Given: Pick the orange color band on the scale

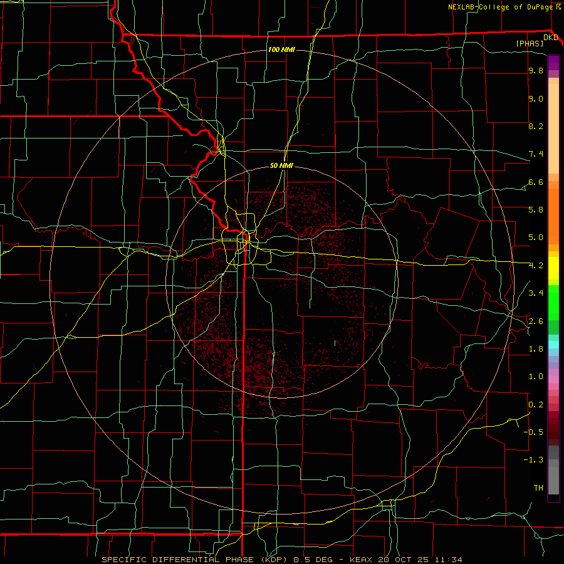Looking at the screenshot, I should point(553,216).
